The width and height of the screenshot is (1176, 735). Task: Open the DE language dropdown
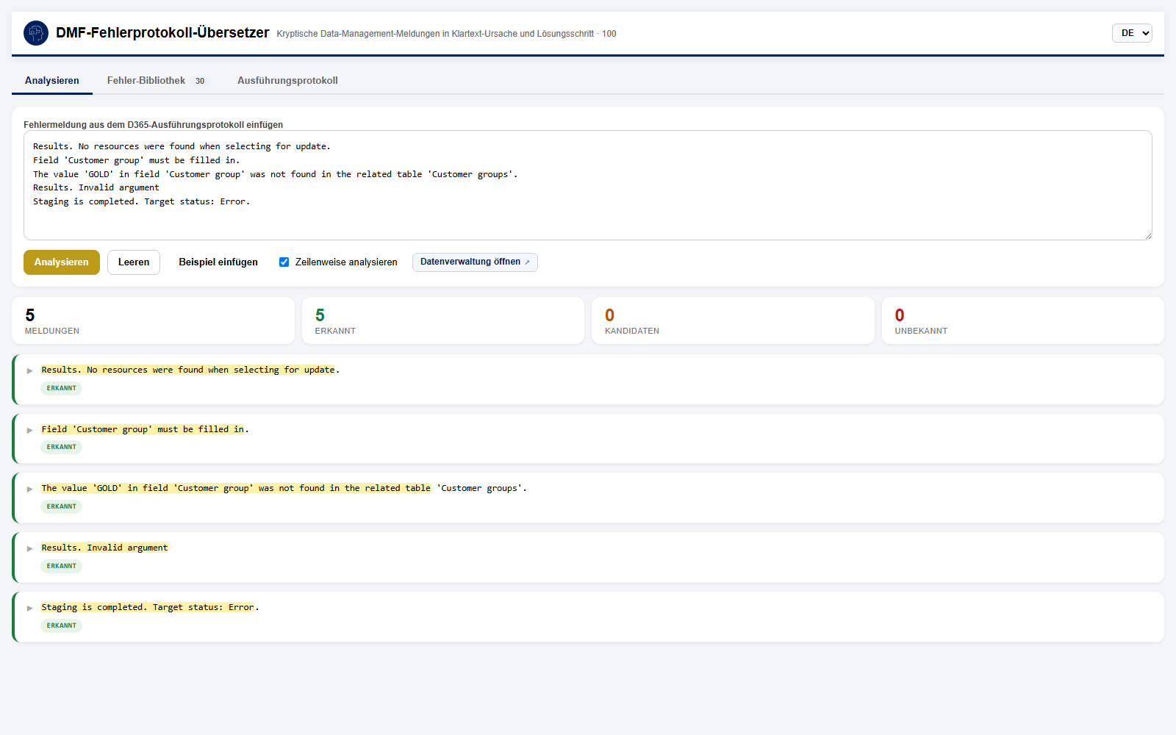[x=1132, y=33]
